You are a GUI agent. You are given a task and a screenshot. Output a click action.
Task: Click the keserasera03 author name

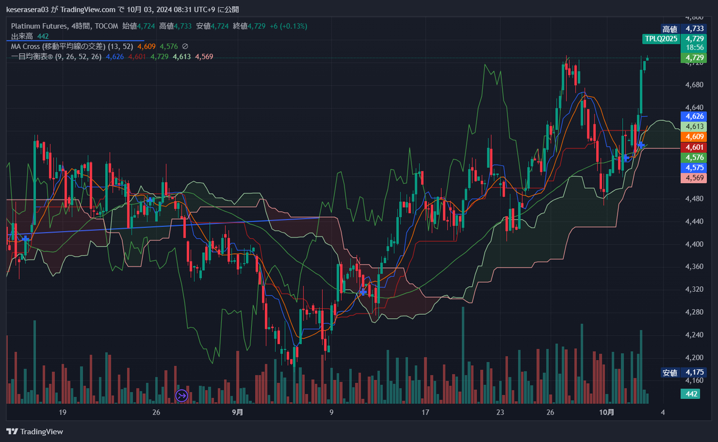click(x=28, y=10)
